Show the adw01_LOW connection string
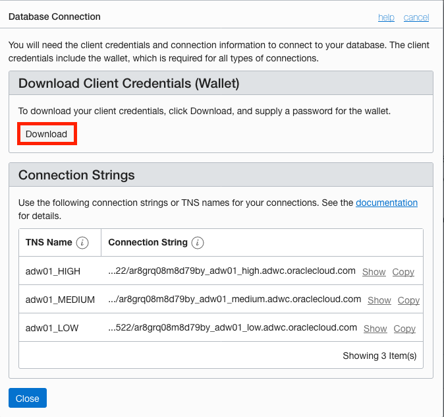Viewport: 444px width, 417px height. [375, 329]
